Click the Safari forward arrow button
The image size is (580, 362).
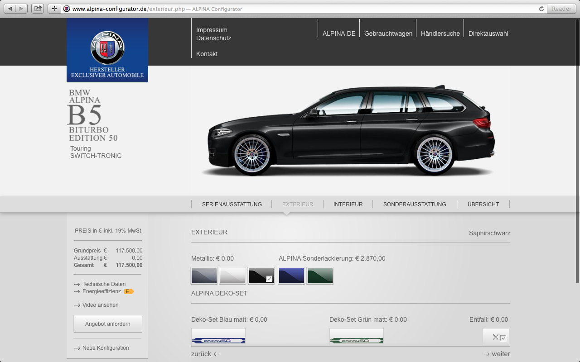click(22, 9)
